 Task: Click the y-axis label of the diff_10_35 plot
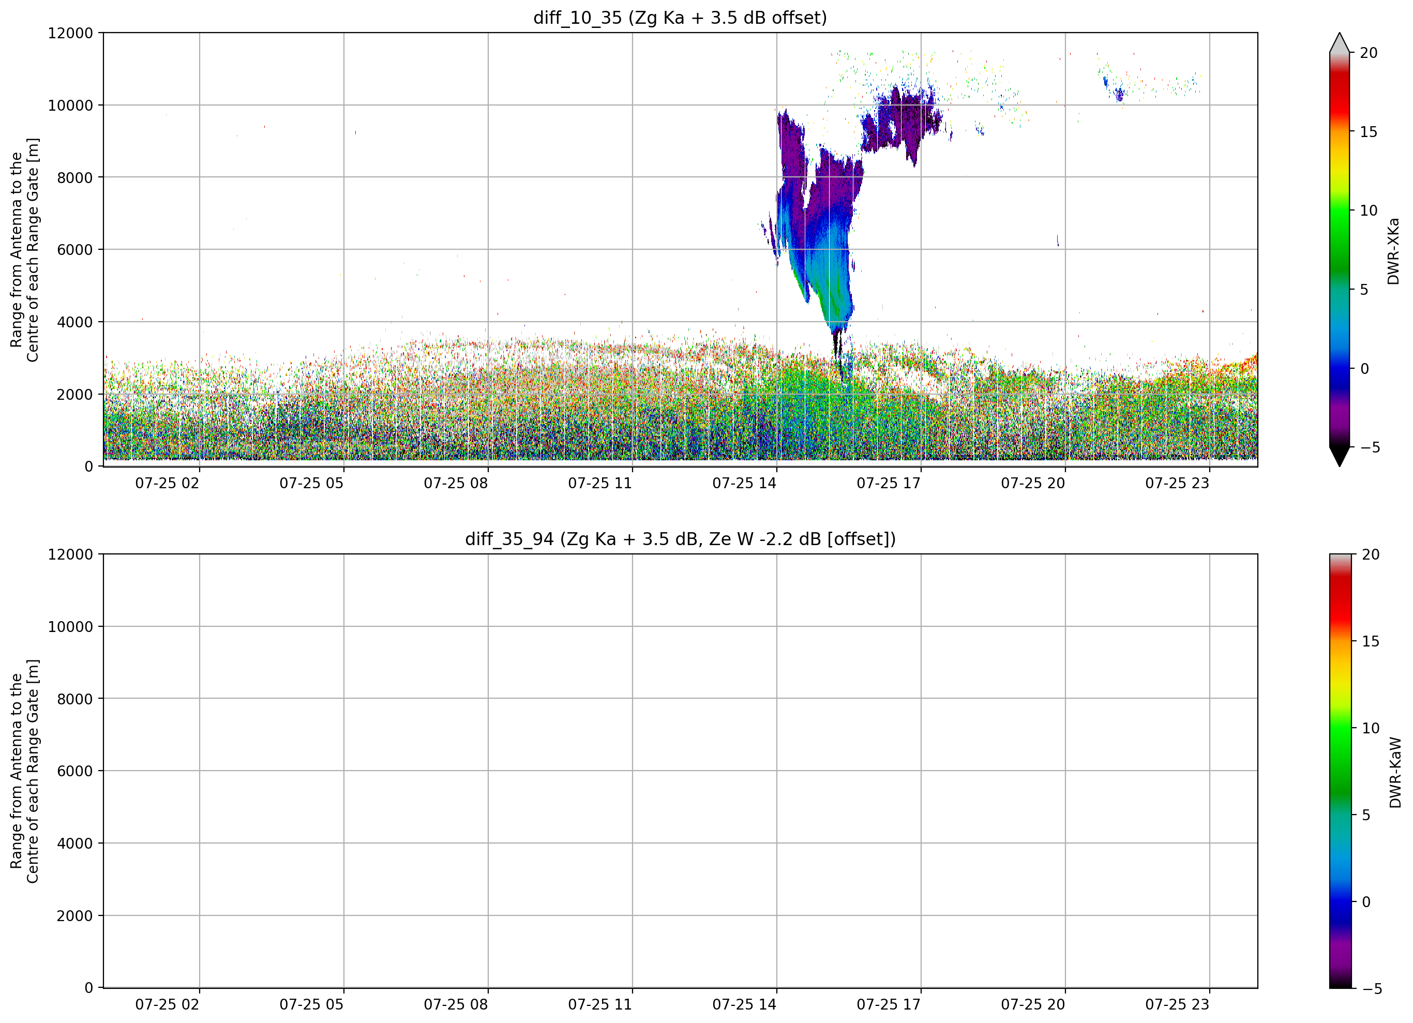(x=24, y=250)
